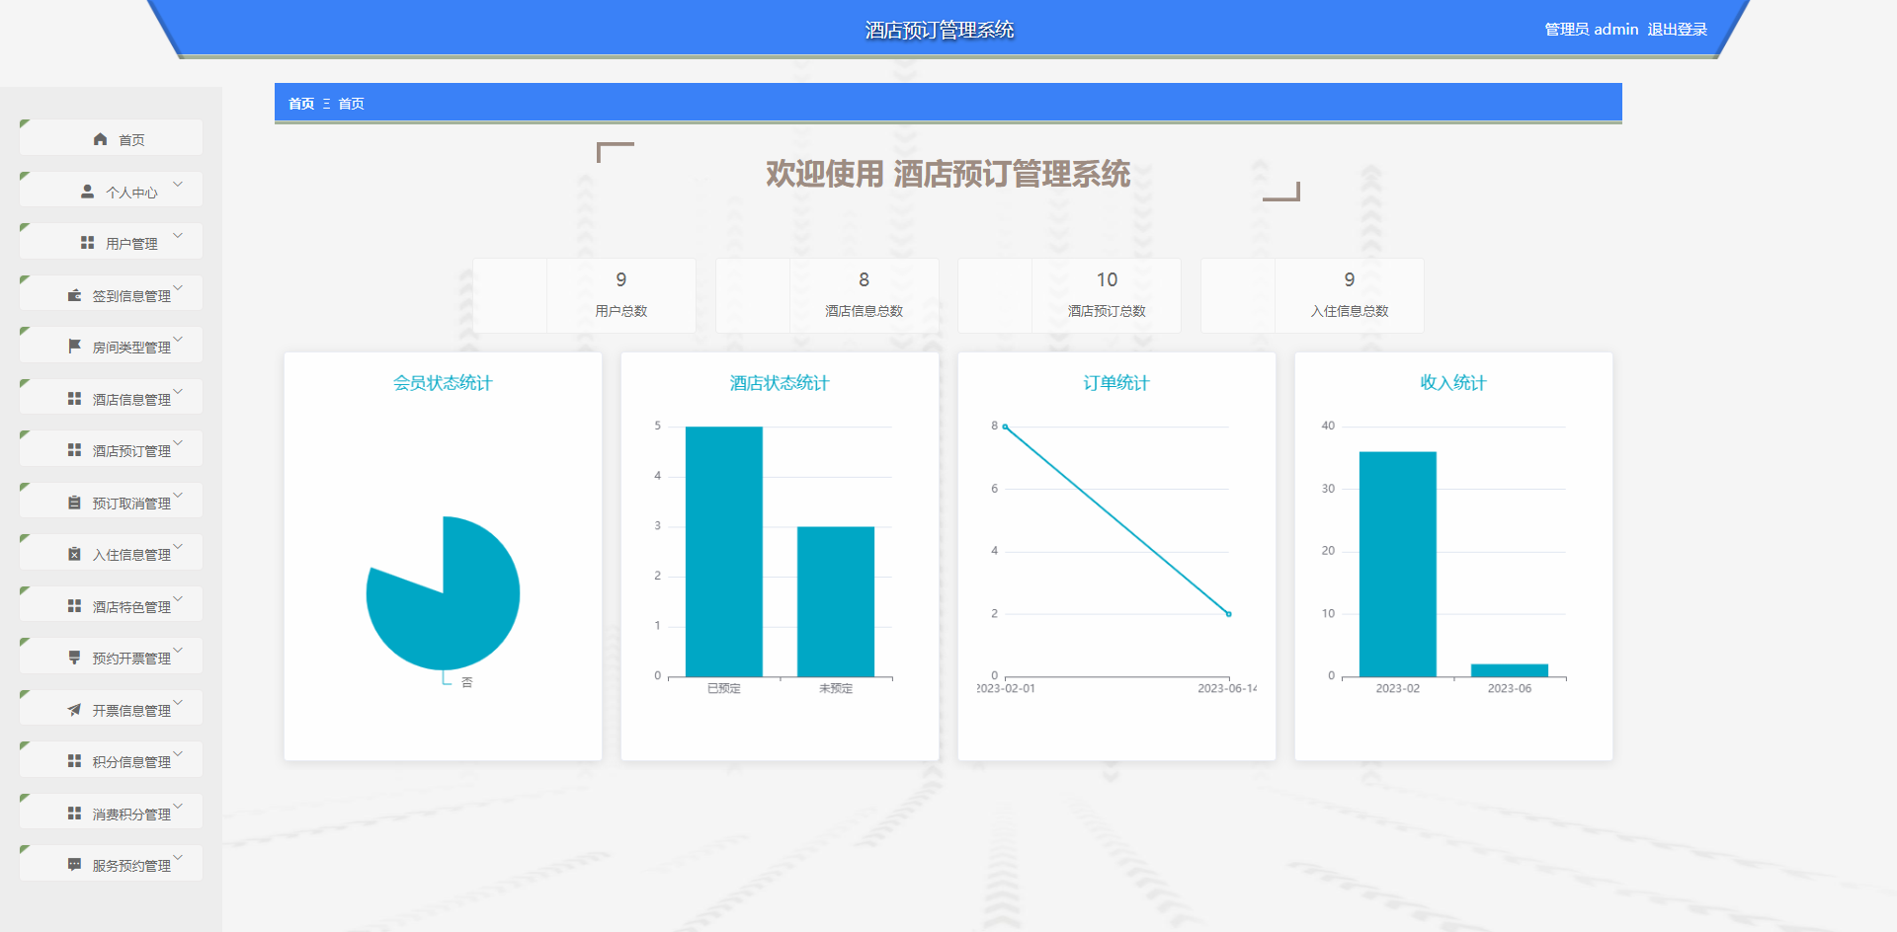The image size is (1897, 932).
Task: Click the 已预定 bar in hotel chart
Action: 723,552
